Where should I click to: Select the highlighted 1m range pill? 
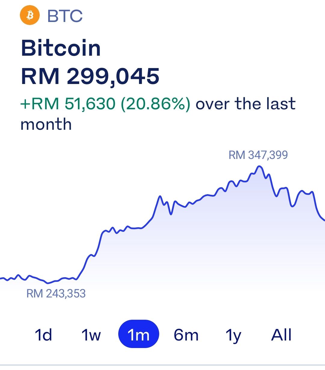click(x=138, y=334)
